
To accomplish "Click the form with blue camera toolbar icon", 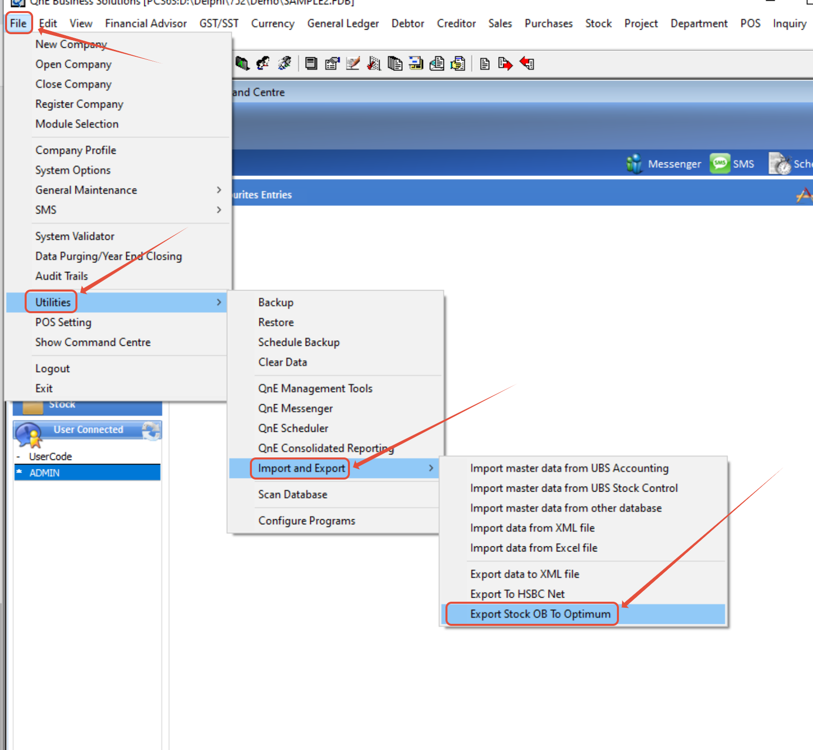I will (x=332, y=63).
